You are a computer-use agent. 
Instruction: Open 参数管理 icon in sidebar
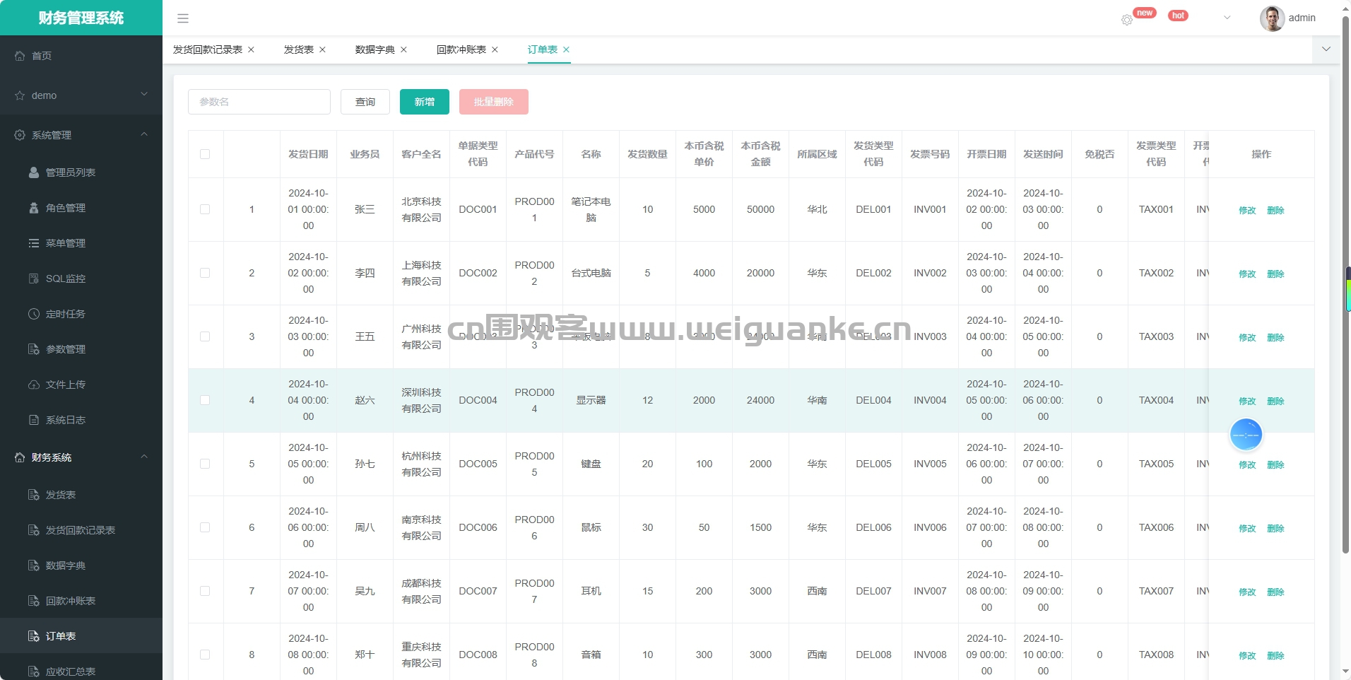34,349
